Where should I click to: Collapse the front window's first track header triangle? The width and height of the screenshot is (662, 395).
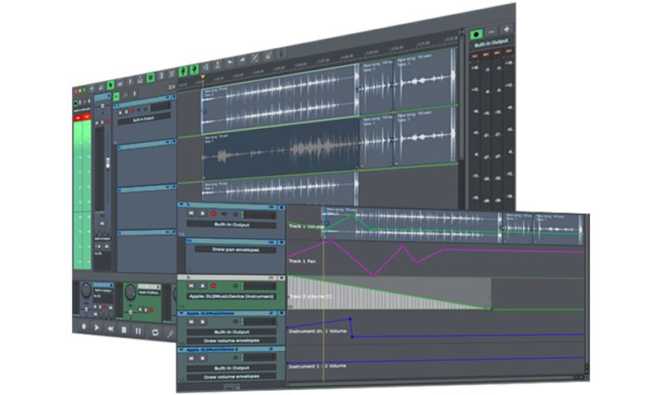[181, 204]
